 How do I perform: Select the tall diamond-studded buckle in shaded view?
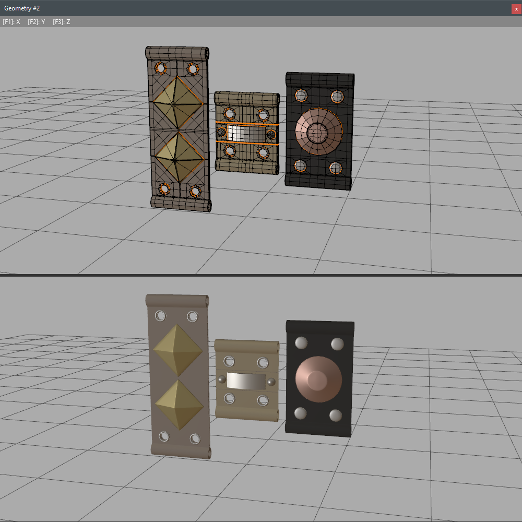(x=178, y=376)
